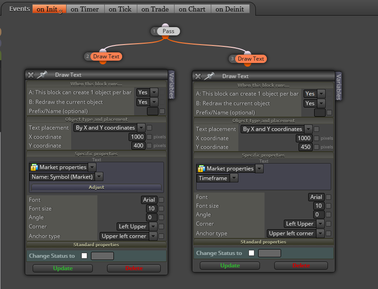Open Variables tab on left panel
Screen dimensions: 378x289
(x=171, y=85)
